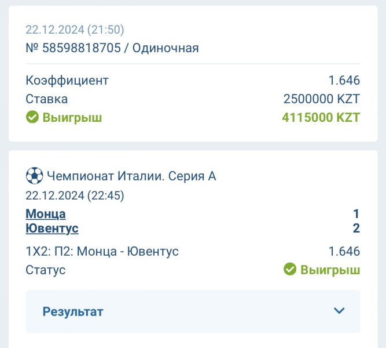Open the Результат collapsible panel
386x348 pixels.
(193, 311)
